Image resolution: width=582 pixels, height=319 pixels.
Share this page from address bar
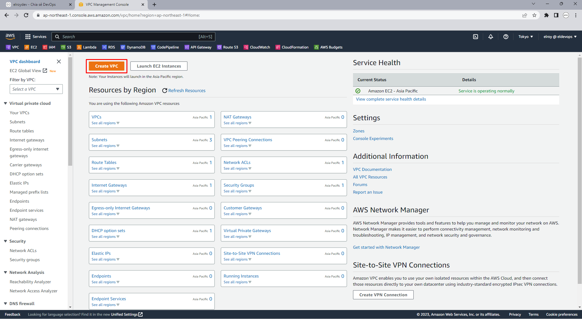click(525, 15)
